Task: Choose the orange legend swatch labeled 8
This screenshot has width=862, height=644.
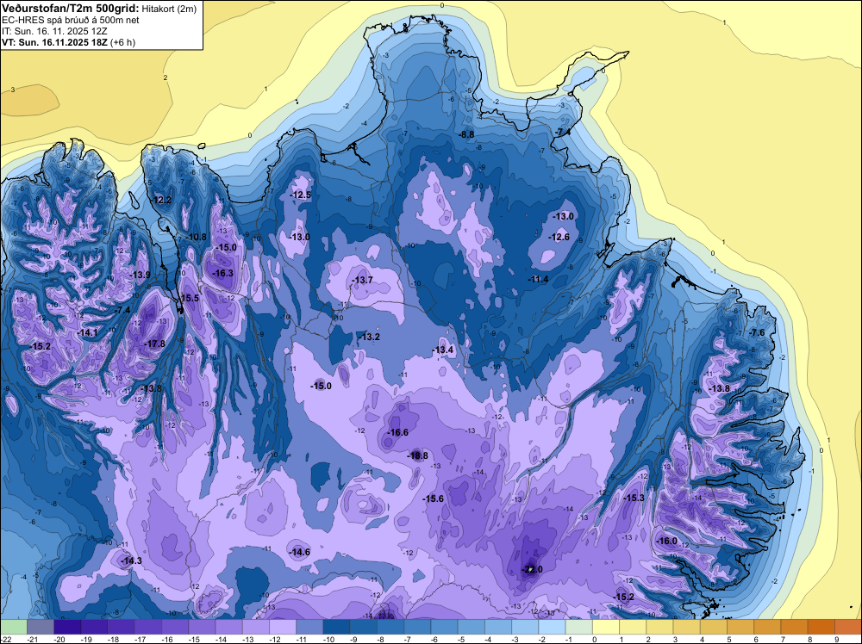Action: pyautogui.click(x=821, y=627)
